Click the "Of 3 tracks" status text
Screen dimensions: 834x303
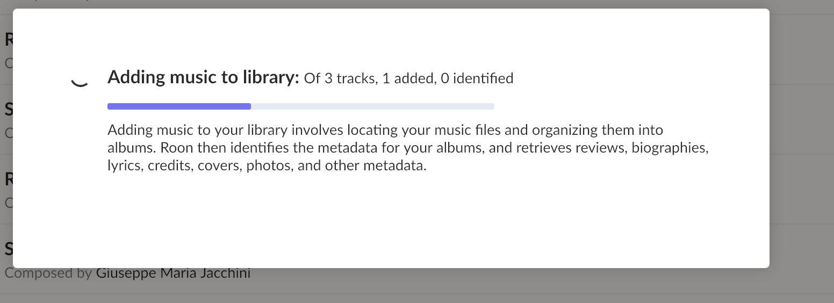pyautogui.click(x=339, y=79)
